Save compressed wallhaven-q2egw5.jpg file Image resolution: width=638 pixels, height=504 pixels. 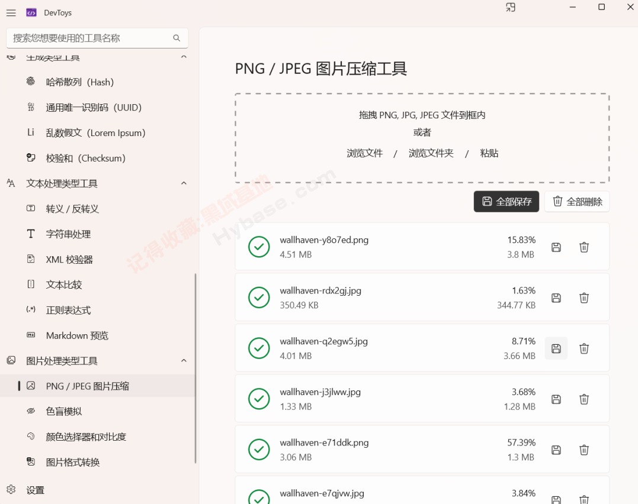[556, 348]
